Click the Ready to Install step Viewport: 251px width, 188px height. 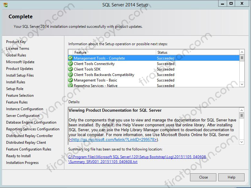(18, 156)
